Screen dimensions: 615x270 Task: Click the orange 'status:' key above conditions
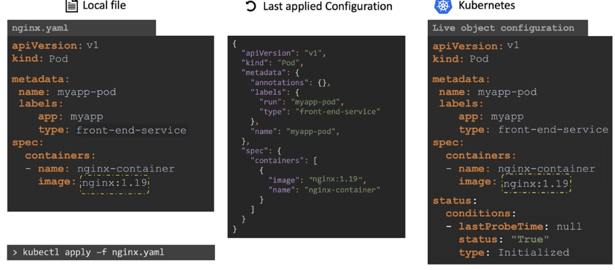[x=454, y=201]
